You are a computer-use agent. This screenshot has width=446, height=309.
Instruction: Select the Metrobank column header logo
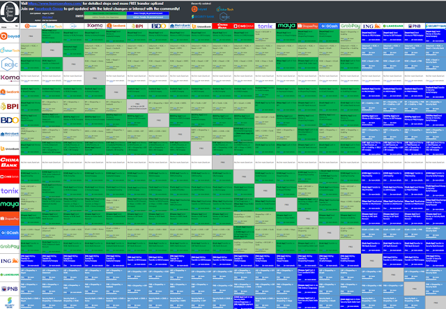pyautogui.click(x=180, y=26)
